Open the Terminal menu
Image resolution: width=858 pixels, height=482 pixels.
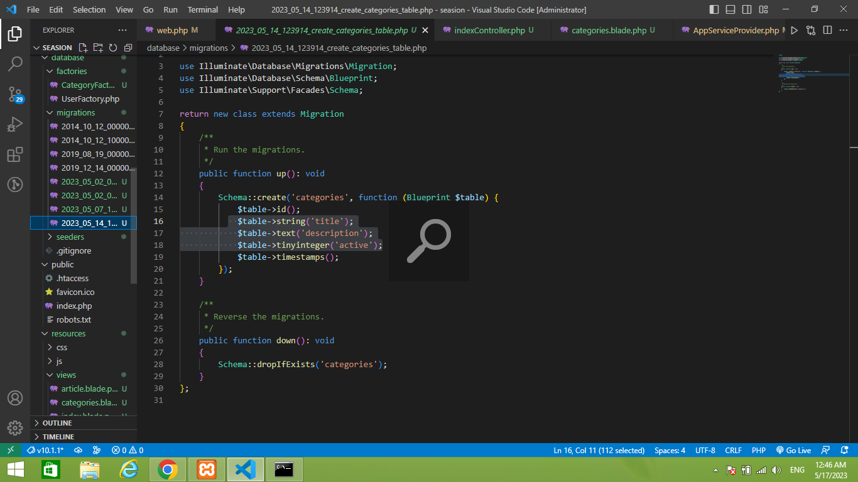point(203,9)
